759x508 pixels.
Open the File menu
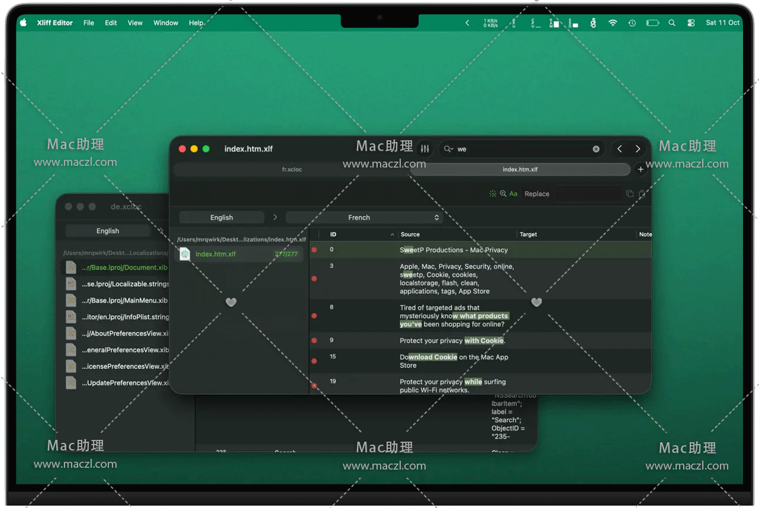pyautogui.click(x=89, y=22)
